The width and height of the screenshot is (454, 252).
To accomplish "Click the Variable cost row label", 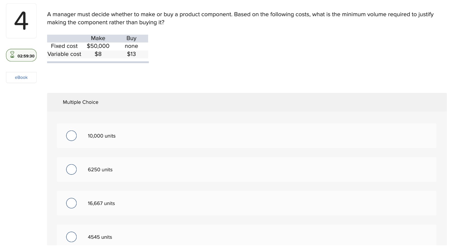I will 64,54.
